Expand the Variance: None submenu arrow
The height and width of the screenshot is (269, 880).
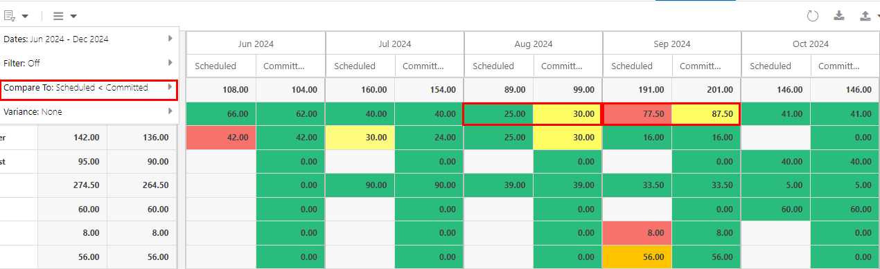[x=170, y=111]
